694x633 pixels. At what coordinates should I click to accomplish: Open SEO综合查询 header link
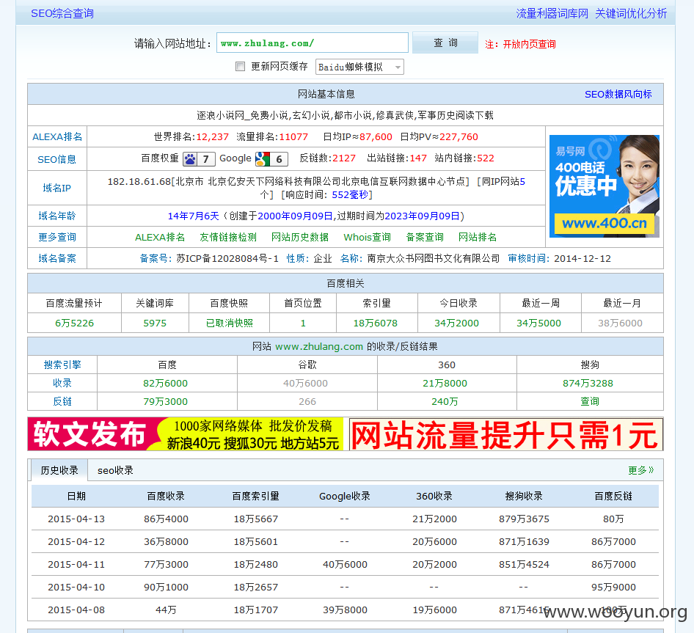point(62,14)
